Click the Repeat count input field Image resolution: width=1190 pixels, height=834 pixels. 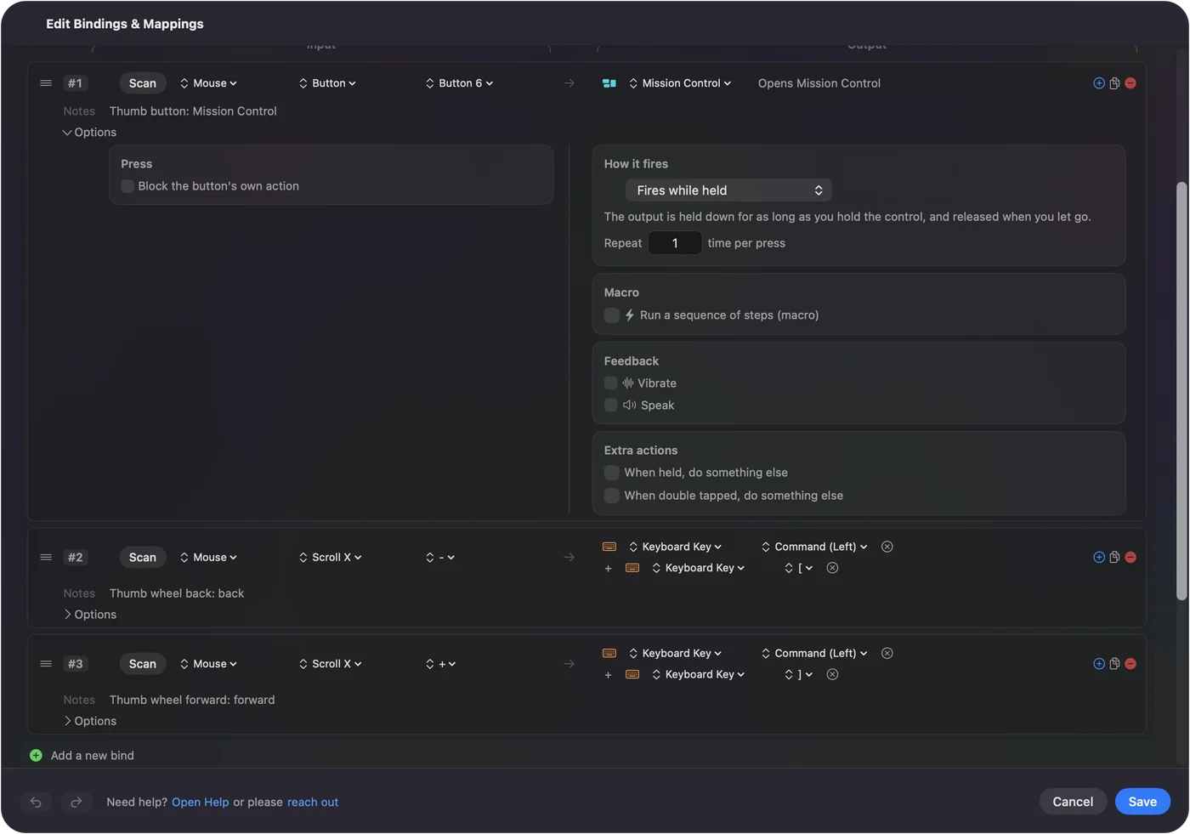pyautogui.click(x=675, y=243)
